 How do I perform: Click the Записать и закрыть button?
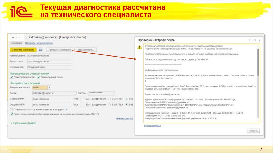coord(23,50)
